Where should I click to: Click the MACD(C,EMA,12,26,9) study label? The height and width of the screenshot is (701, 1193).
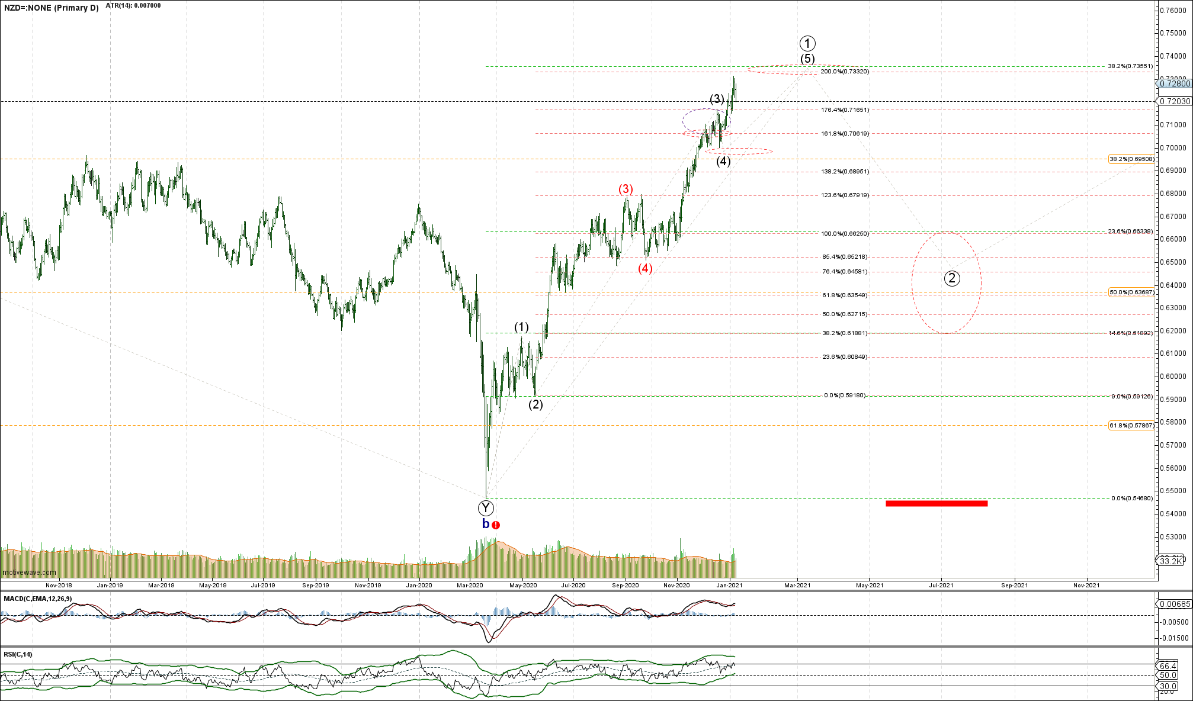[38, 599]
